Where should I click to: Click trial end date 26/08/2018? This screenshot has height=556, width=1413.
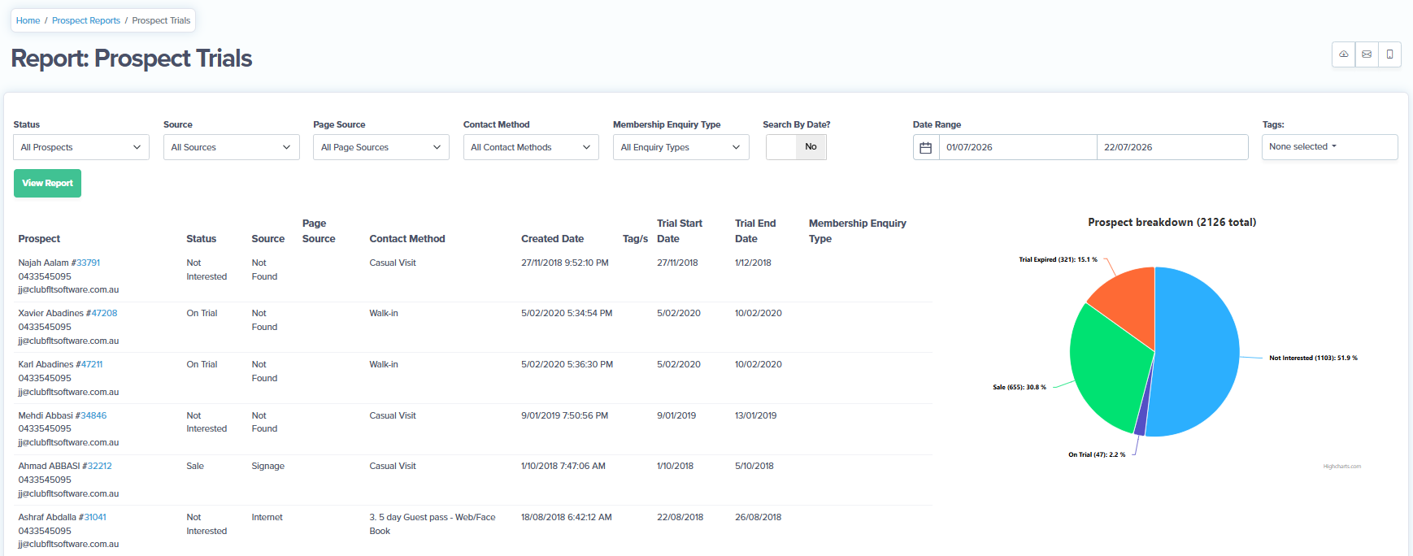[x=758, y=517]
